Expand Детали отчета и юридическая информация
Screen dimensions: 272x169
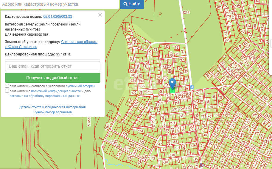[x=53, y=107]
